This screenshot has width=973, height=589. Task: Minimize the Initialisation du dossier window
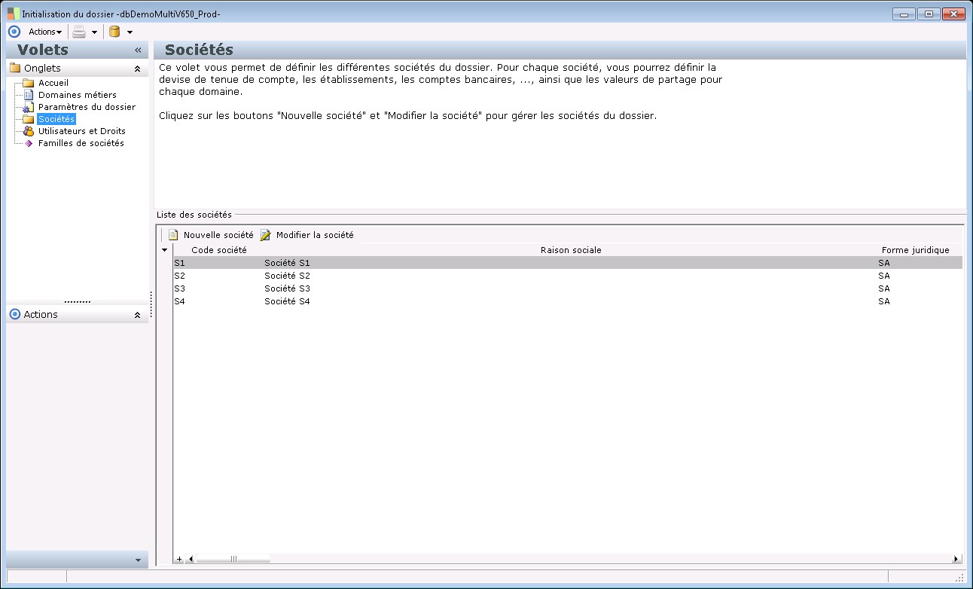[904, 14]
